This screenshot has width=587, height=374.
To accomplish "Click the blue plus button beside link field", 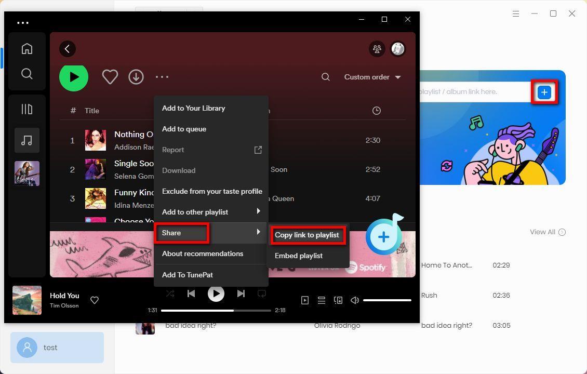I will (x=544, y=92).
